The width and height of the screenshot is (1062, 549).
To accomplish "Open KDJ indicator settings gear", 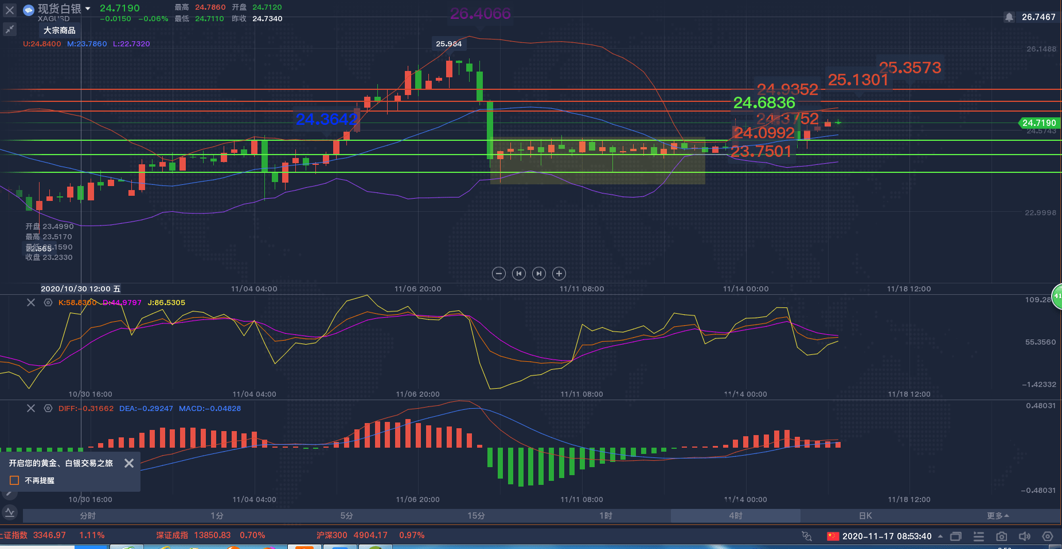I will (x=48, y=303).
